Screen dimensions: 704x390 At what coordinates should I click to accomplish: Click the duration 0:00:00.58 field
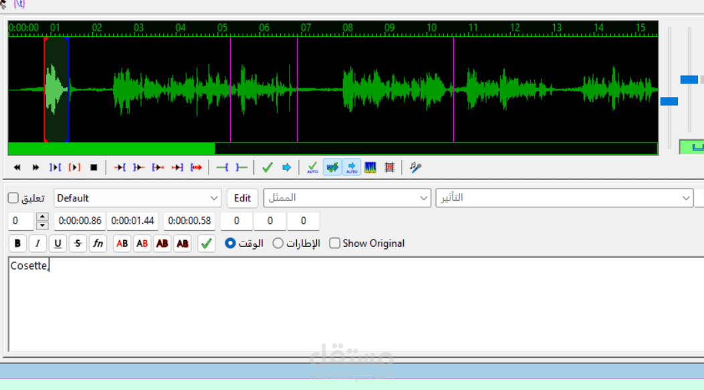pos(189,221)
